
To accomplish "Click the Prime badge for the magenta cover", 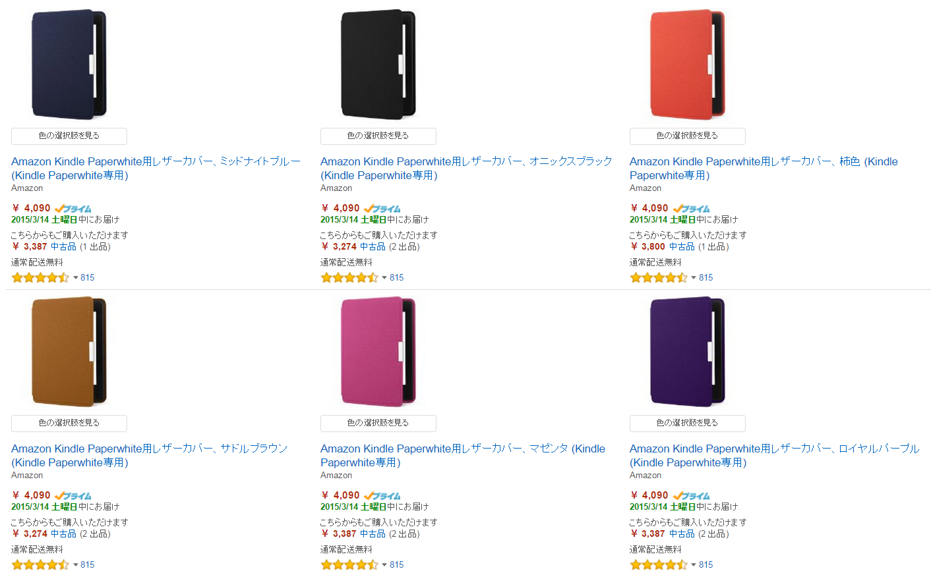I will point(382,495).
